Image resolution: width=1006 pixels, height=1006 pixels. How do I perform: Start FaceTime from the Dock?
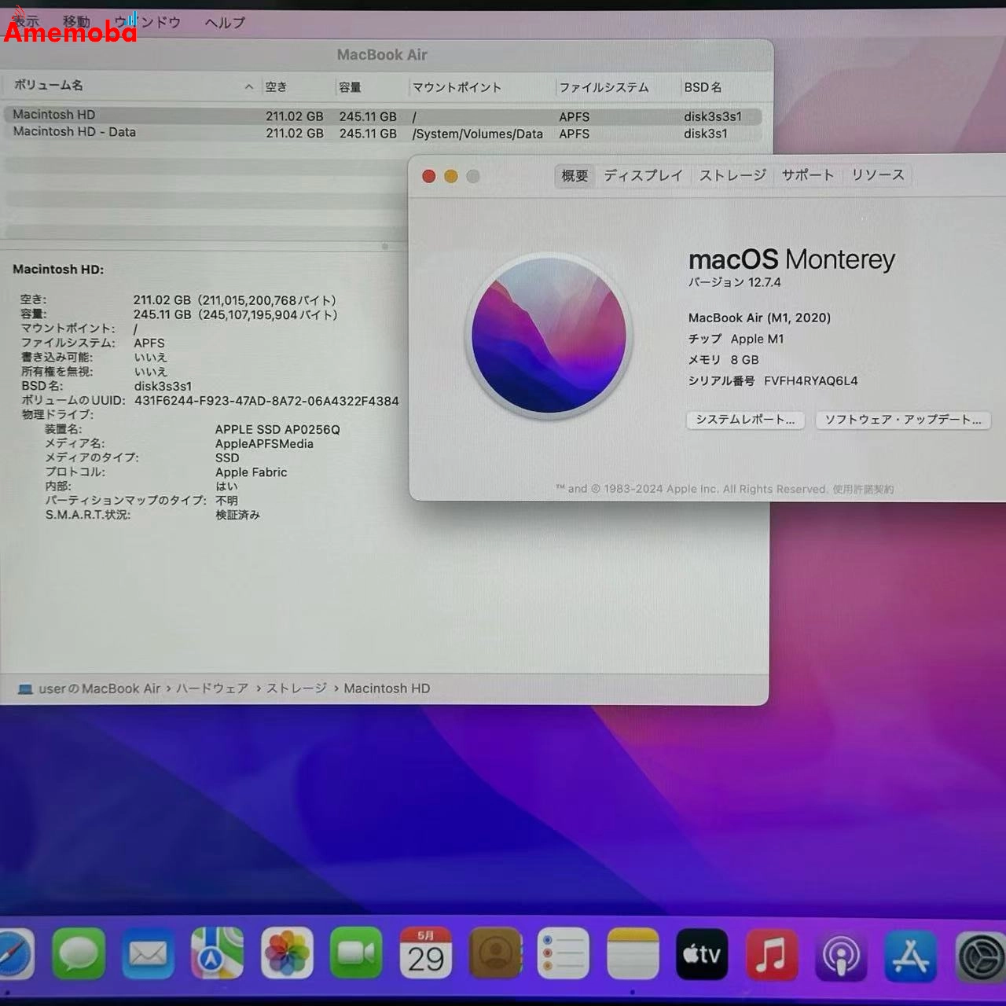pos(357,955)
